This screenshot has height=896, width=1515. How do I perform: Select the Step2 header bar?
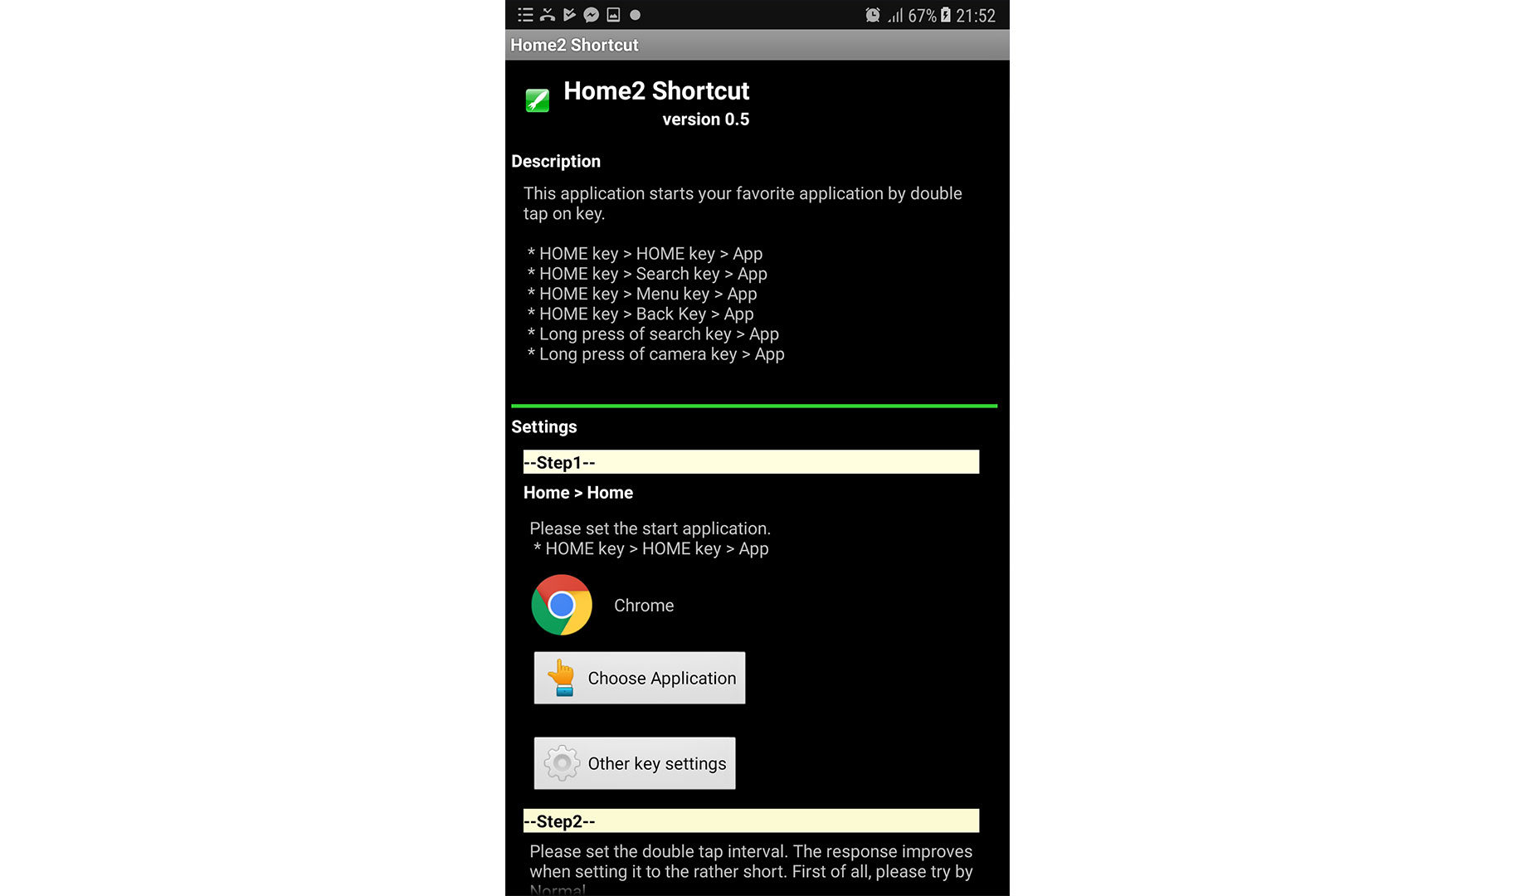[x=751, y=821]
